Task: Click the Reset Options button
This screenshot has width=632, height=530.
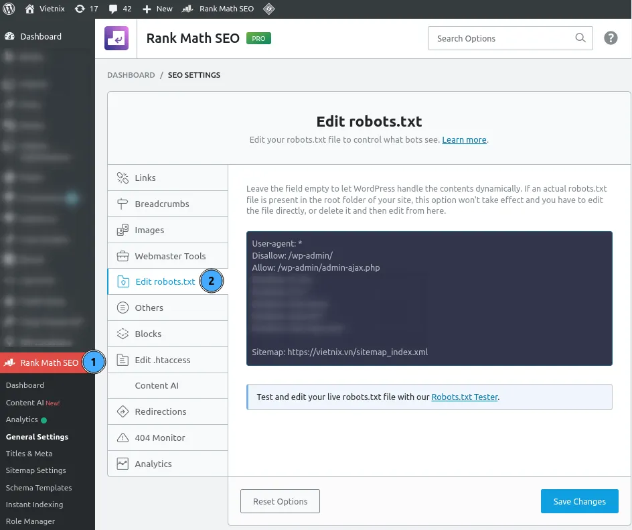Action: (x=280, y=501)
